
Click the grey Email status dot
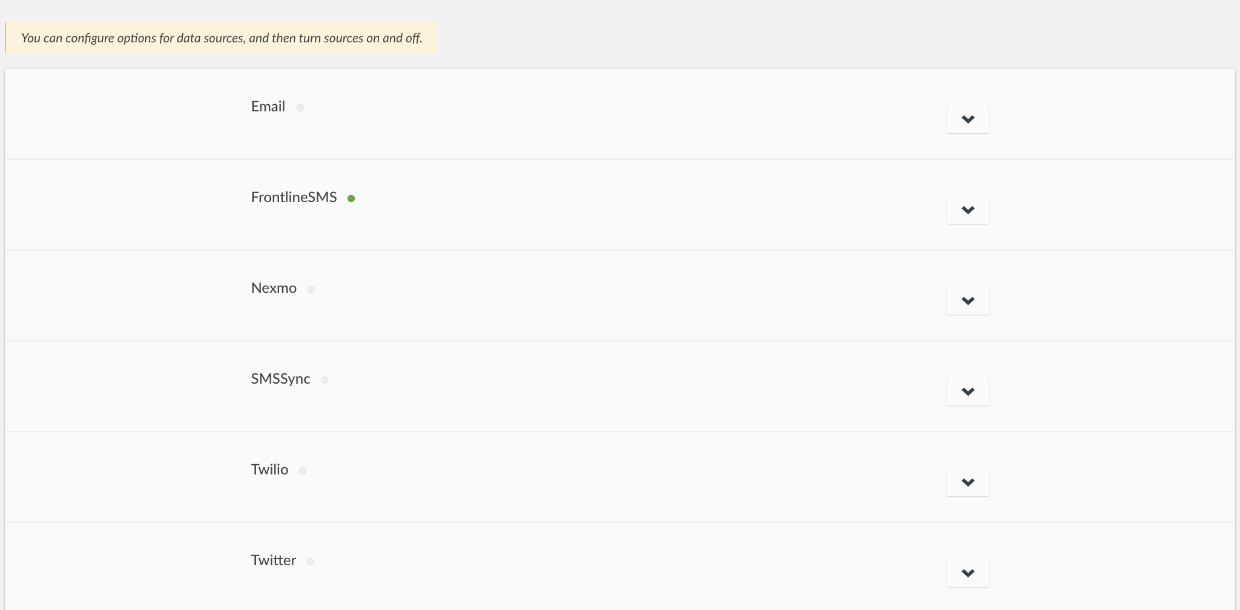coord(300,108)
